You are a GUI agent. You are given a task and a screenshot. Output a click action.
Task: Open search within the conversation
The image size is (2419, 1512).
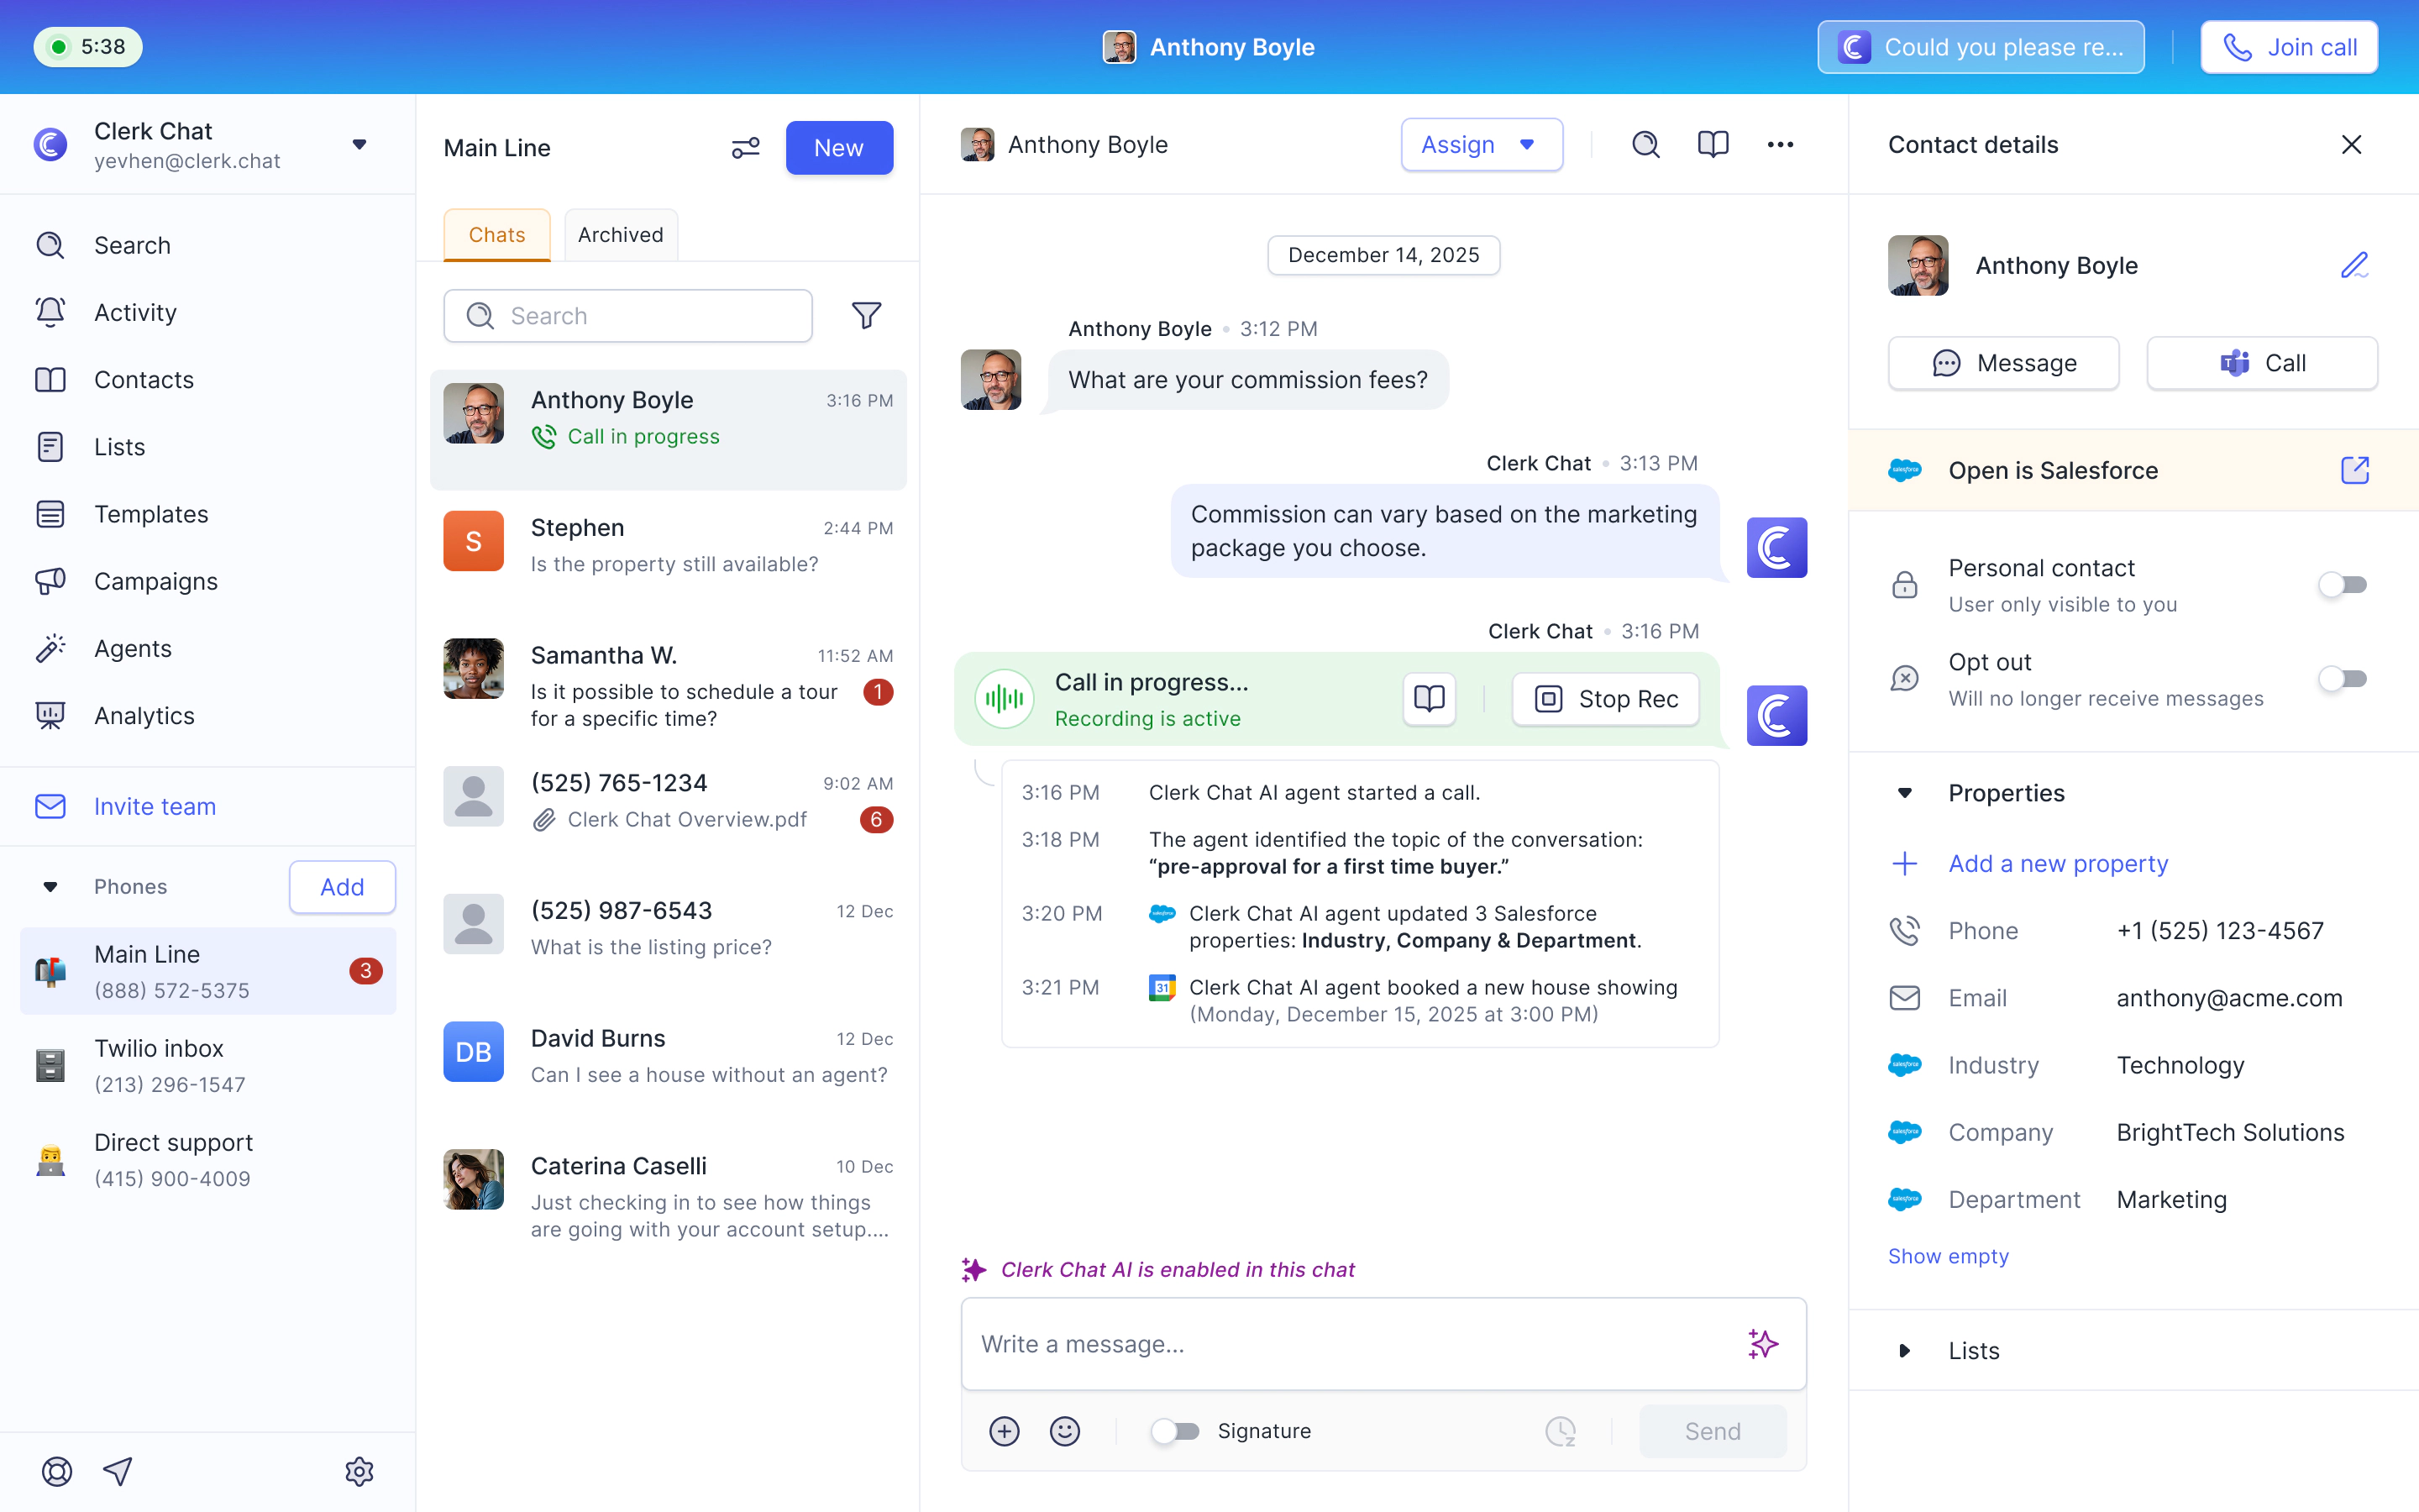[1645, 144]
